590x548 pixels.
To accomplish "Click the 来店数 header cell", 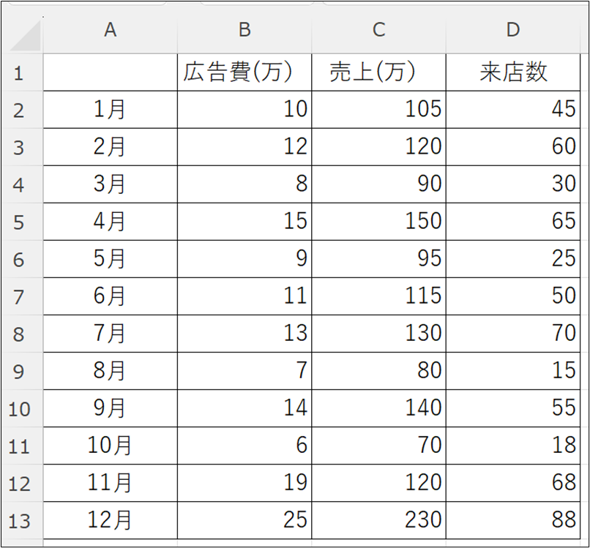I will click(513, 72).
